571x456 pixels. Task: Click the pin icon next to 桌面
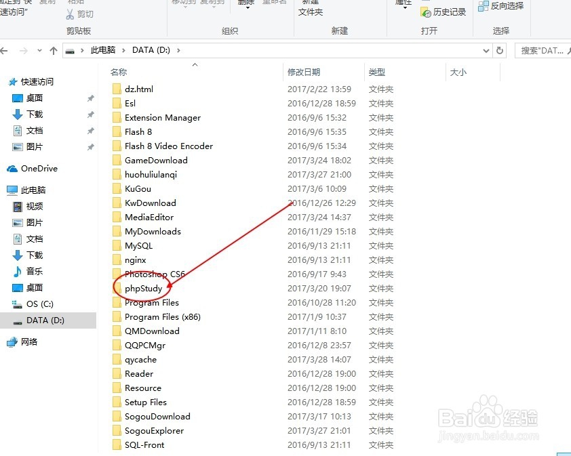click(x=91, y=98)
